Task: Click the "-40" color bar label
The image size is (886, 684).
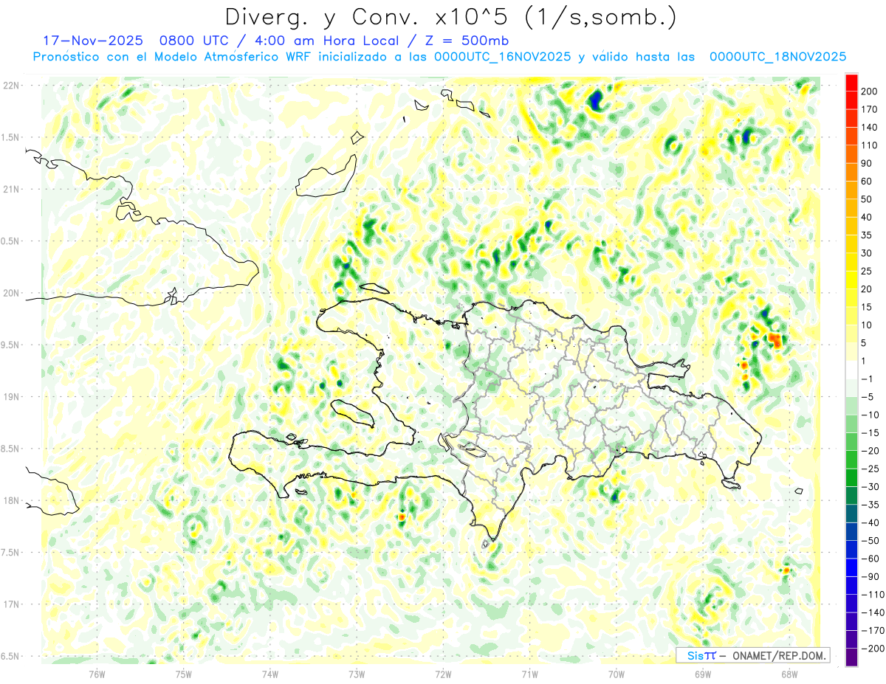Action: coord(870,522)
